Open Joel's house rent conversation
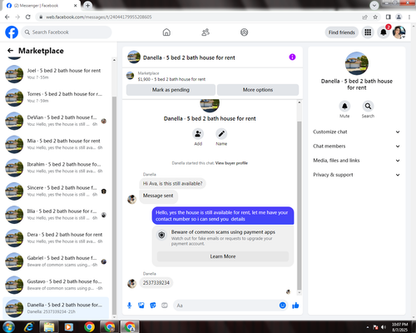Image resolution: width=416 pixels, height=333 pixels. [56, 74]
